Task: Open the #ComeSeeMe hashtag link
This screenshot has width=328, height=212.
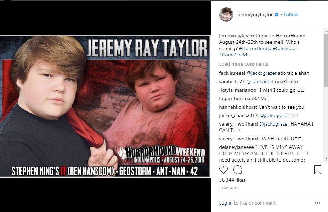Action: coord(234,55)
